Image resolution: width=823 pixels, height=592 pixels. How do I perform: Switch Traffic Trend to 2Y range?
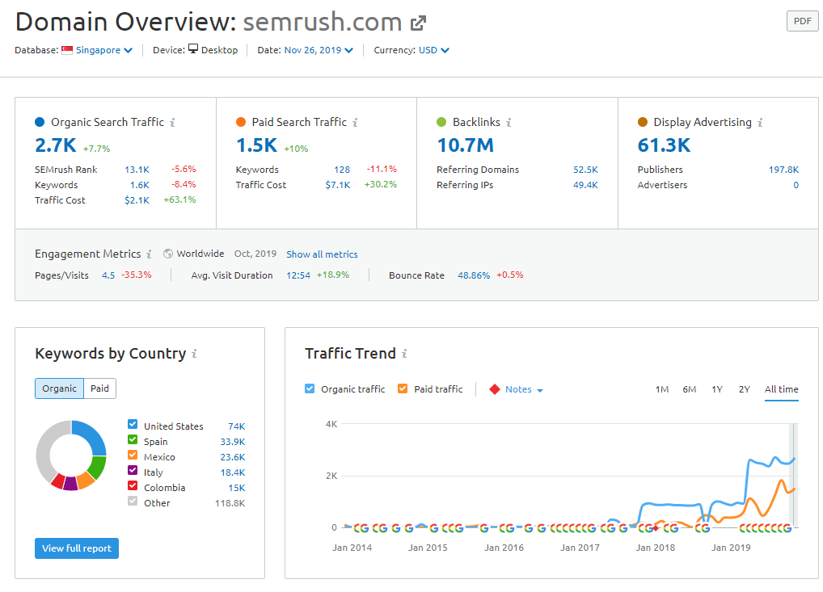(745, 389)
